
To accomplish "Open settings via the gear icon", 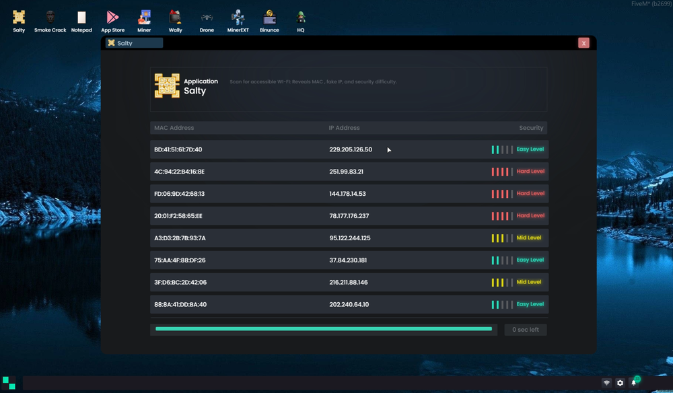I will [x=620, y=382].
